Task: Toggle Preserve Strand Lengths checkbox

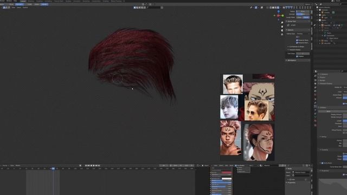Action: [297, 40]
